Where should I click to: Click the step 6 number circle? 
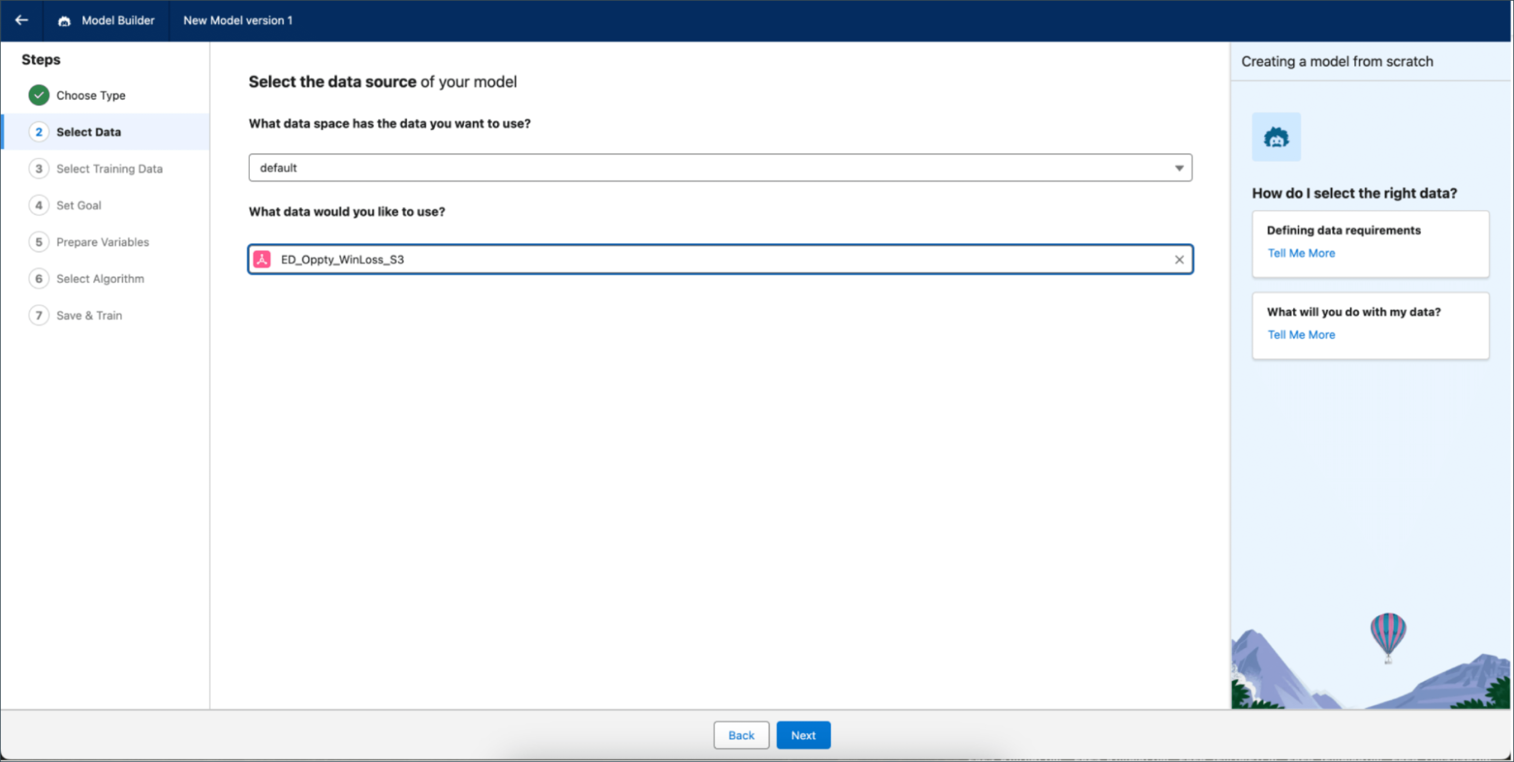pyautogui.click(x=39, y=279)
